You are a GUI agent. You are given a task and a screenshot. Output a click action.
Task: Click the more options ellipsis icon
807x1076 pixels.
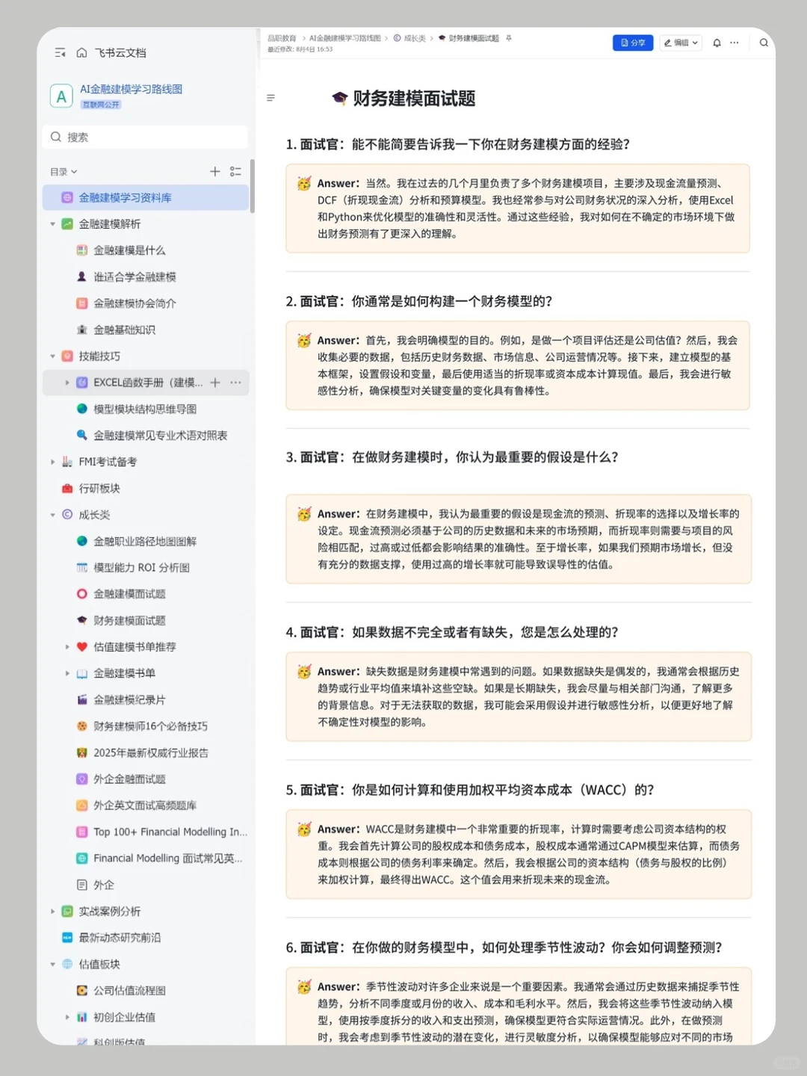click(735, 43)
